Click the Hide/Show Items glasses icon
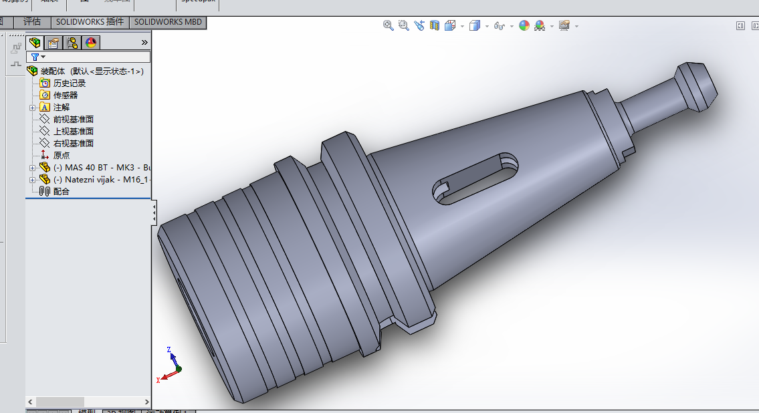This screenshot has width=759, height=413. click(499, 25)
